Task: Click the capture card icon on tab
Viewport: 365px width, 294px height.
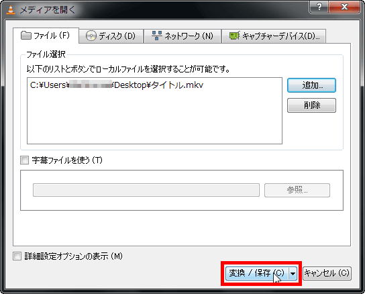Action: point(234,36)
